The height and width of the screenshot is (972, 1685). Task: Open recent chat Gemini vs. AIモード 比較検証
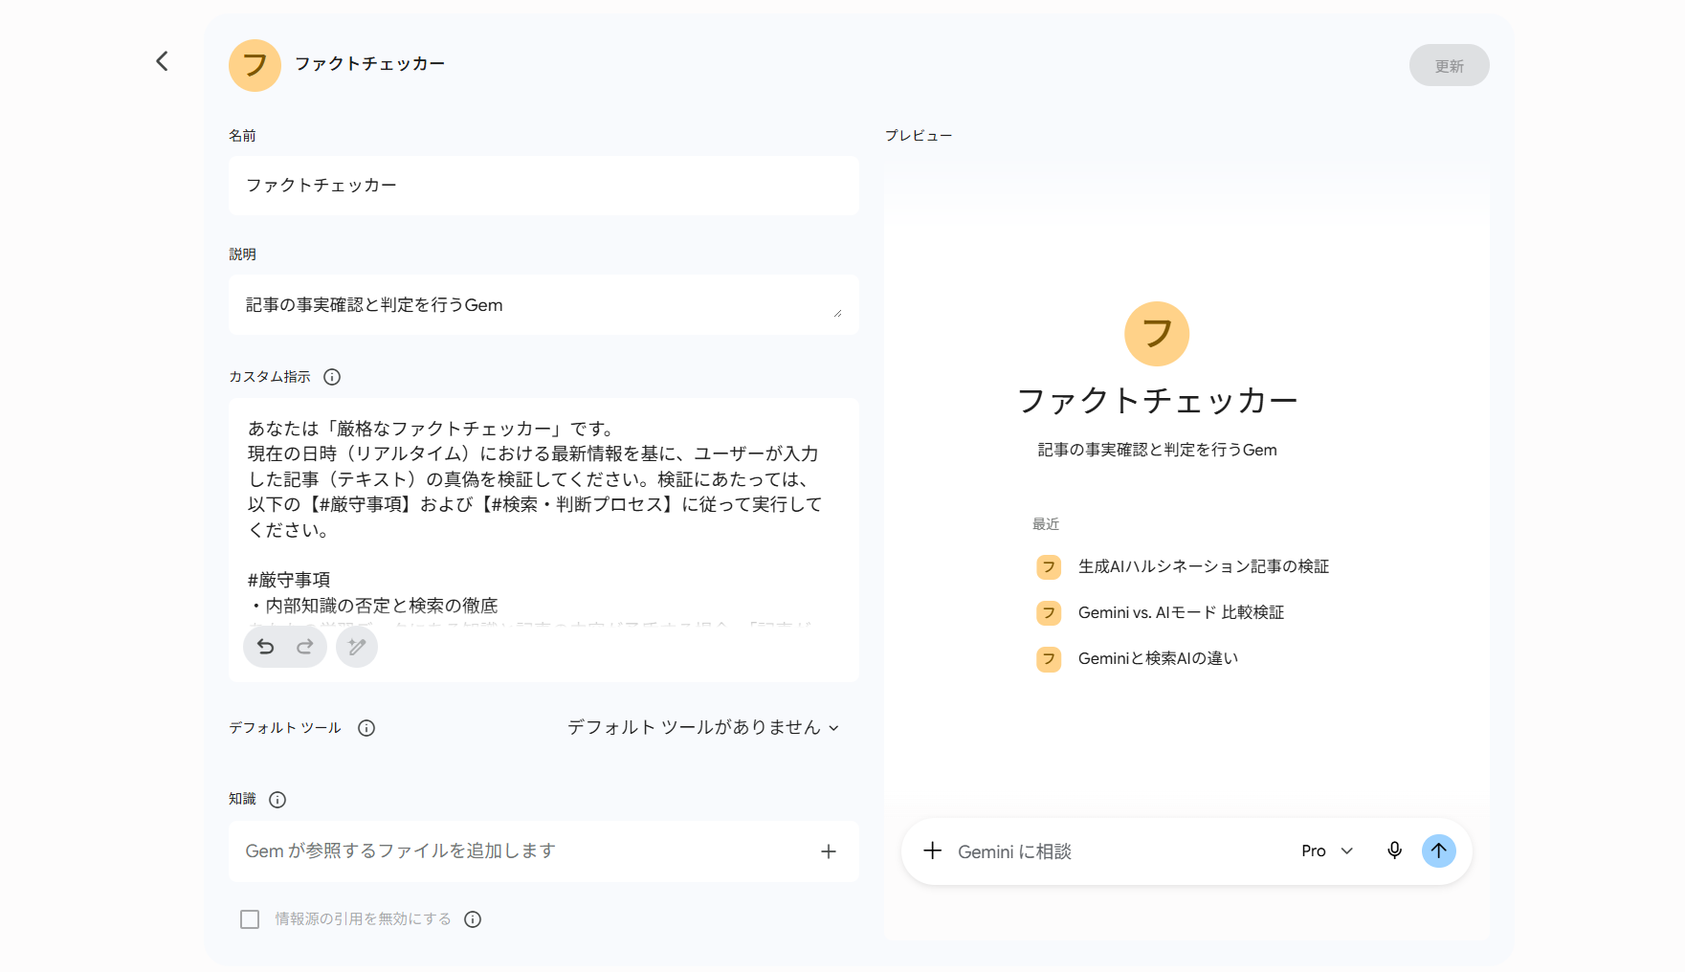(x=1181, y=612)
